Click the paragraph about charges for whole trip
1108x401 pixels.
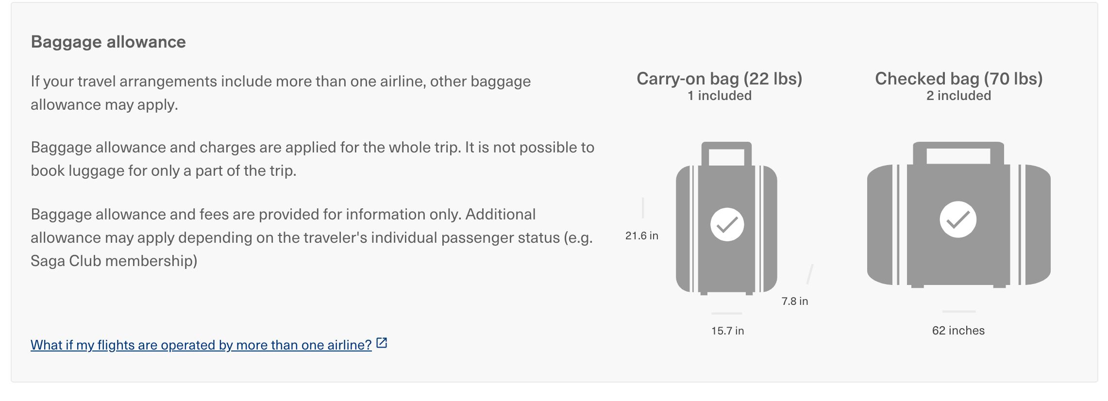(312, 159)
